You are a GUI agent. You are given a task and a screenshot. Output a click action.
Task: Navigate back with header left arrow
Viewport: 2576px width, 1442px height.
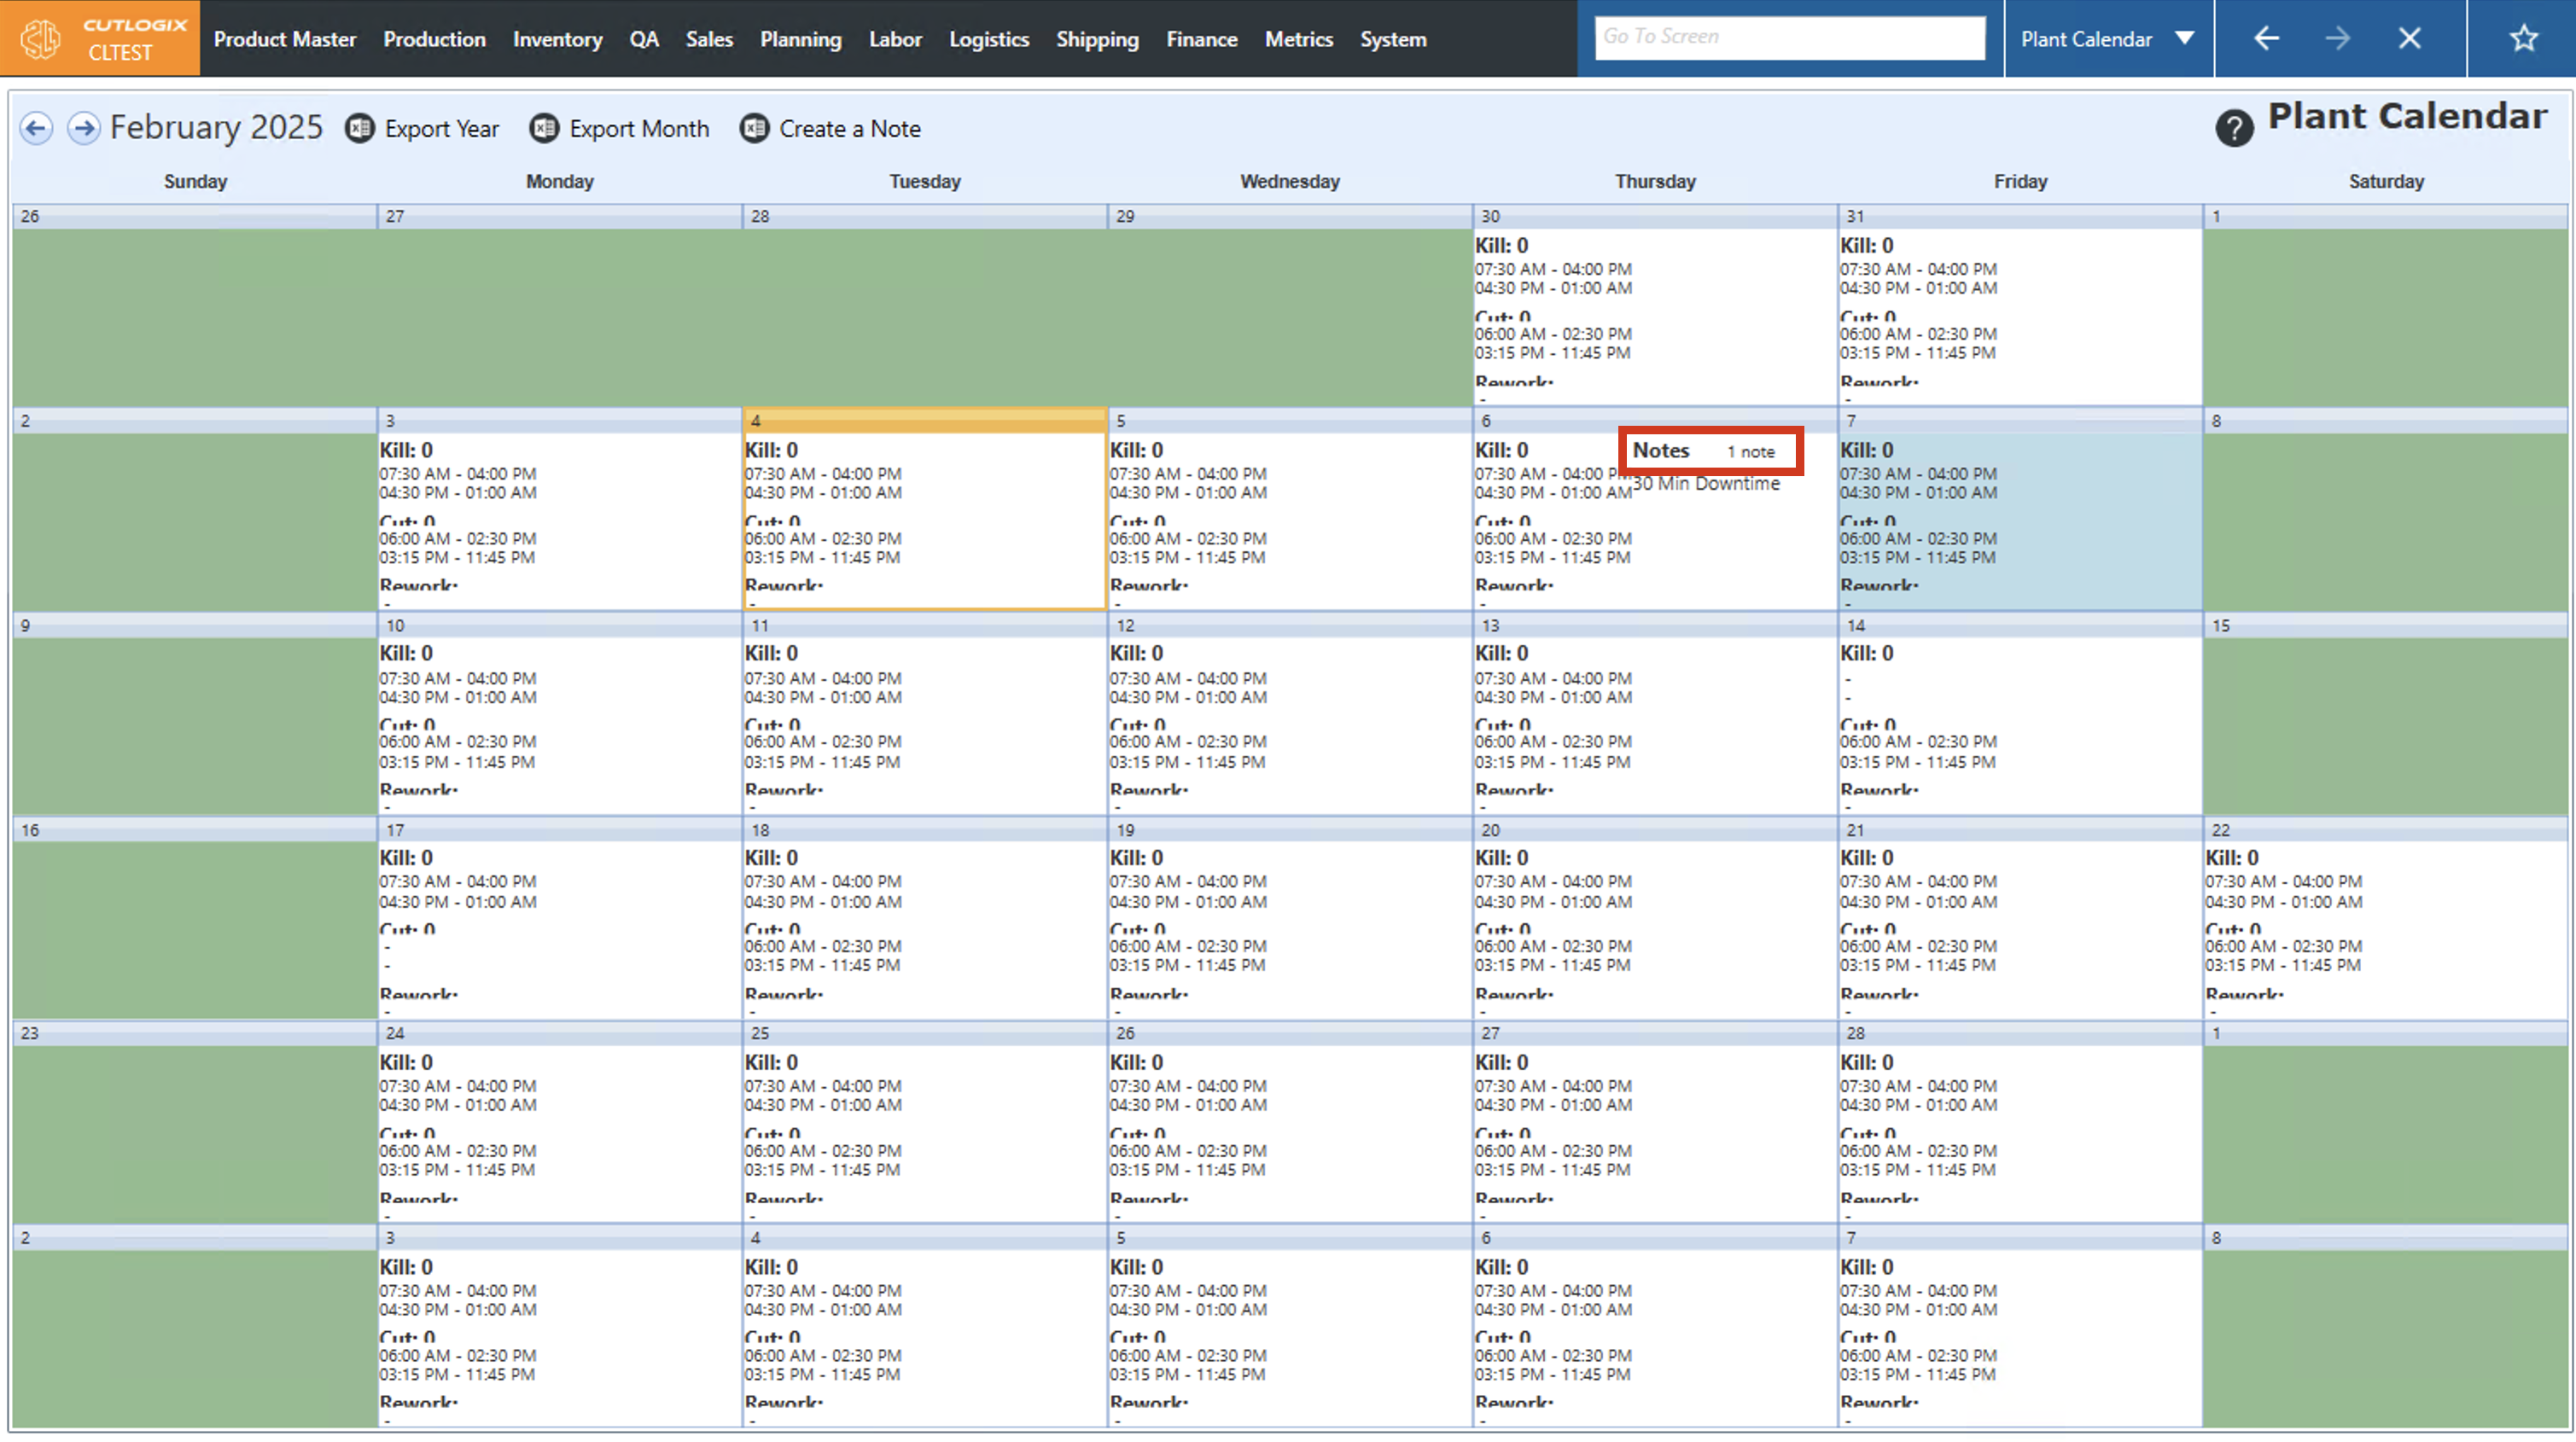[2266, 38]
